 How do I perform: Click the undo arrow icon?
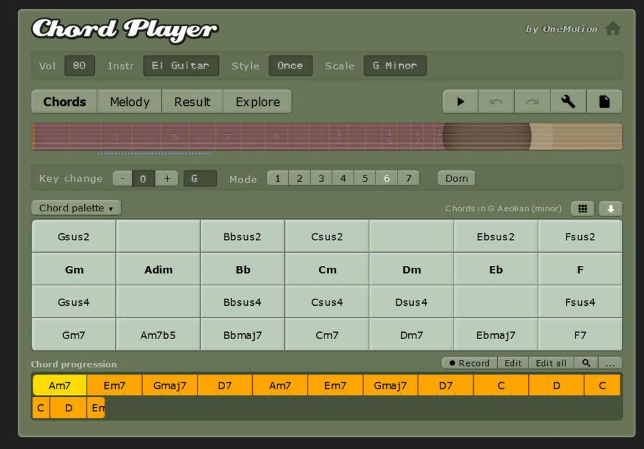(496, 102)
